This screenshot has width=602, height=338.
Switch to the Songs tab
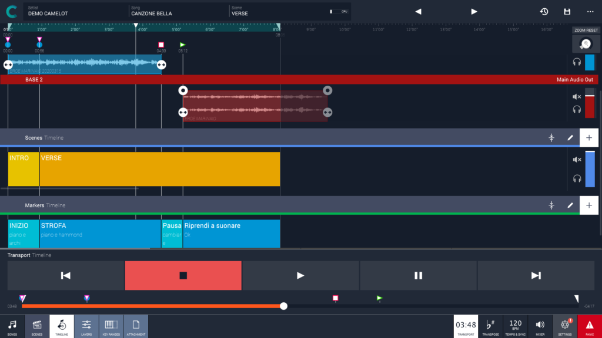[12, 326]
